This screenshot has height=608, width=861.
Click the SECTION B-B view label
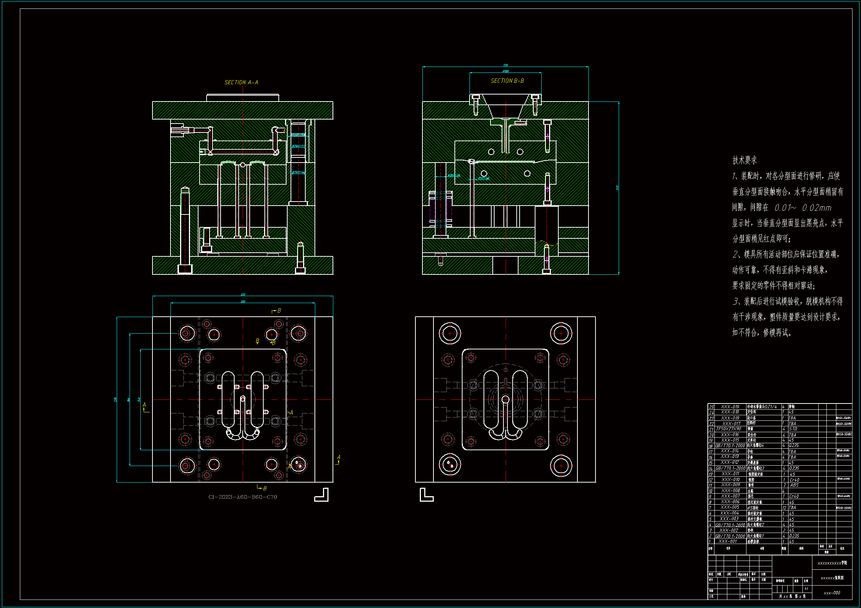[x=507, y=81]
